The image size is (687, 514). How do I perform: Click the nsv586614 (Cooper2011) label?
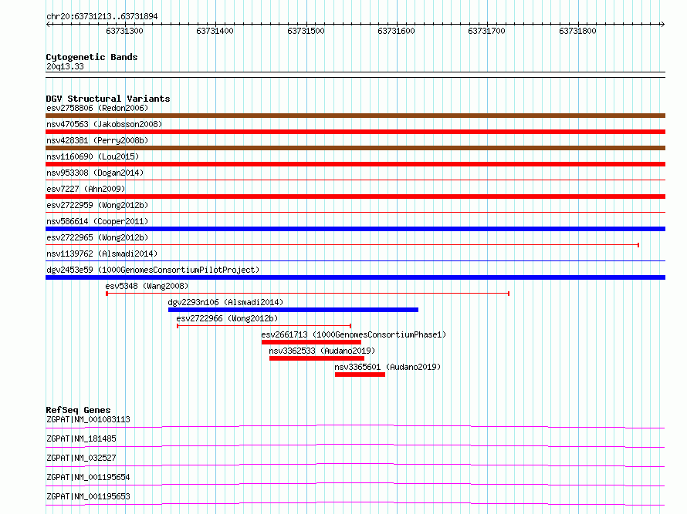97,221
